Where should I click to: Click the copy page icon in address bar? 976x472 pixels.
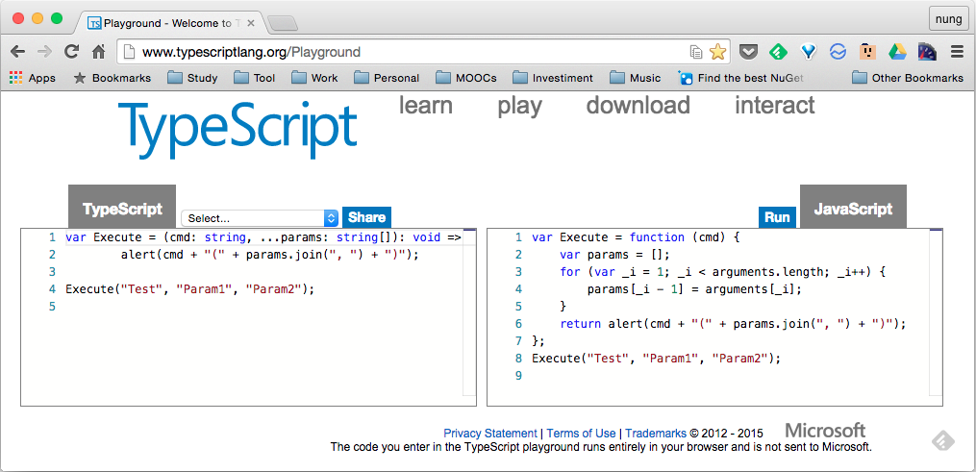pos(696,52)
